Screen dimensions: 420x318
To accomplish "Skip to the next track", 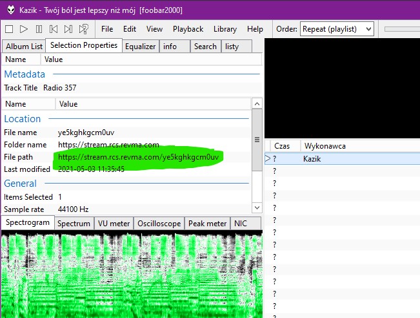I will tap(68, 29).
